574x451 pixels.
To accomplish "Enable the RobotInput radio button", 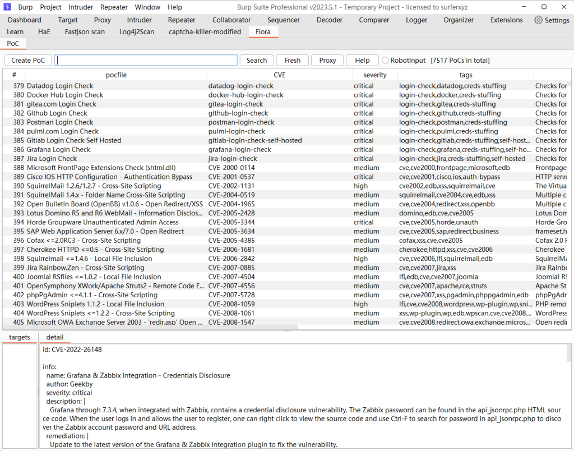I will [x=385, y=61].
